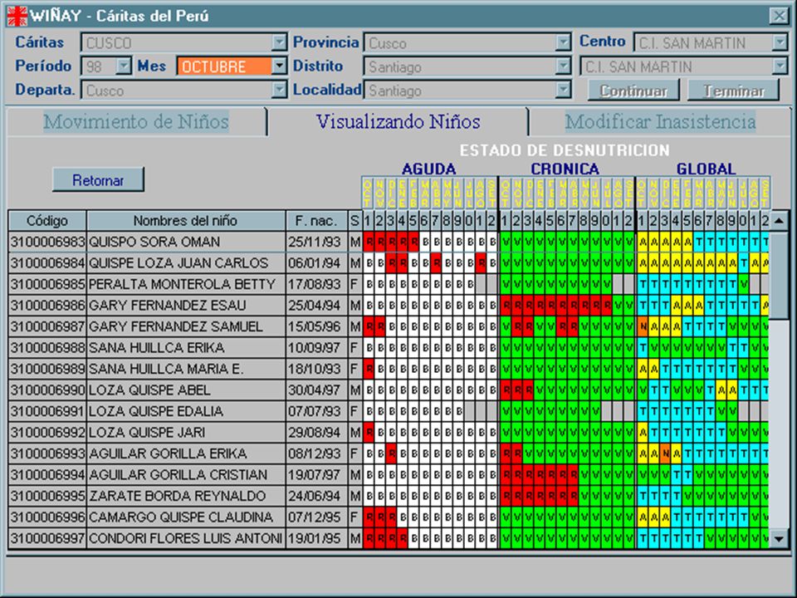
Task: Select row LOZA QUISPE JARI
Action: 389,432
